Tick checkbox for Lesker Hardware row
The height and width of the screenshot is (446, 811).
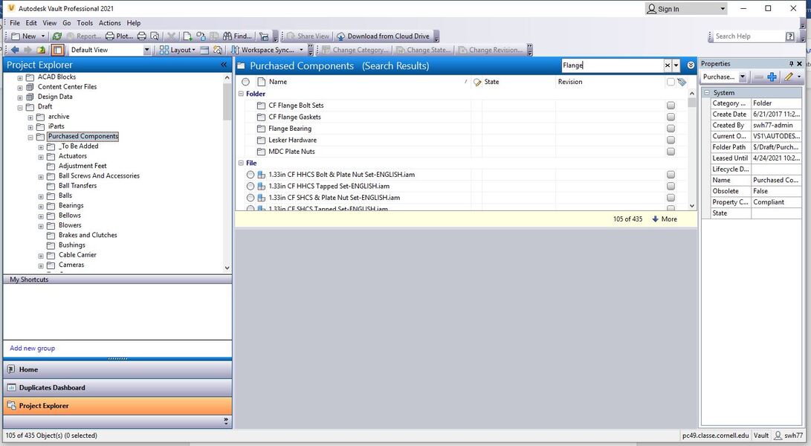coord(671,140)
